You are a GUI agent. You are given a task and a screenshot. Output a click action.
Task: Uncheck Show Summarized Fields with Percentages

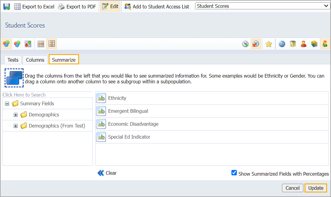tap(234, 173)
